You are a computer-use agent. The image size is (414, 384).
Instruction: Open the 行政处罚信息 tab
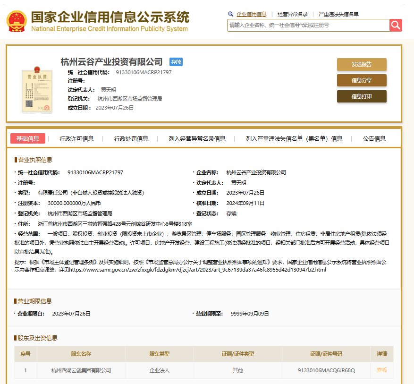(x=131, y=138)
